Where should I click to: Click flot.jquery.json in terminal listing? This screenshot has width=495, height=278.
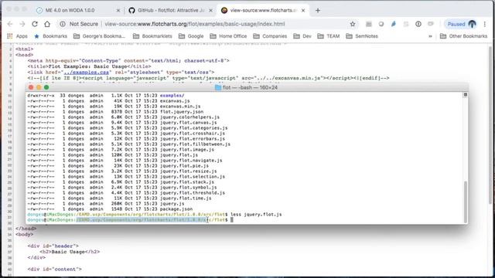click(182, 111)
